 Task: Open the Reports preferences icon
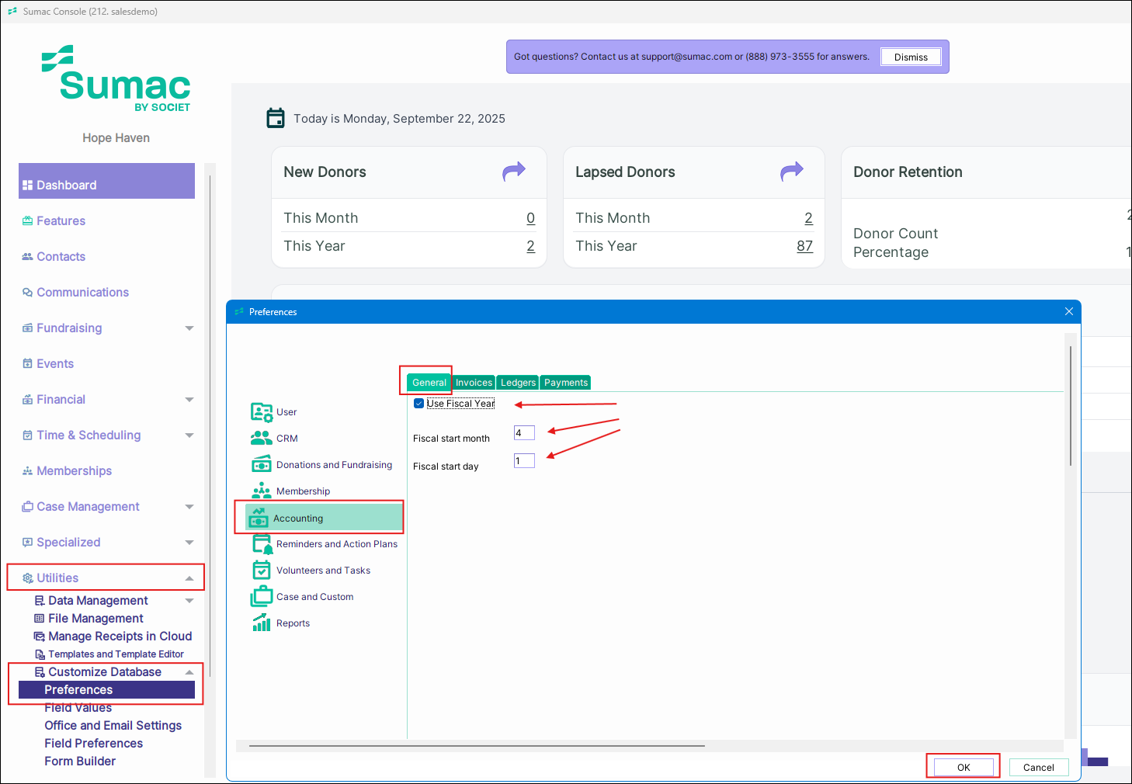coord(262,623)
